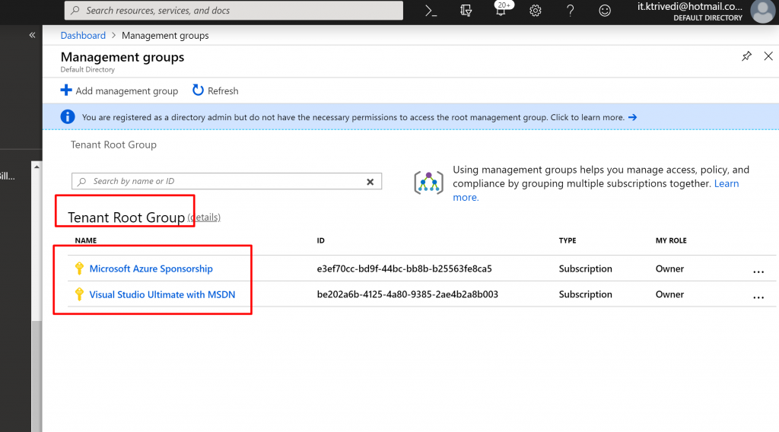Open Microsoft Azure Sponsorship subscription
The height and width of the screenshot is (432, 779).
click(x=151, y=268)
